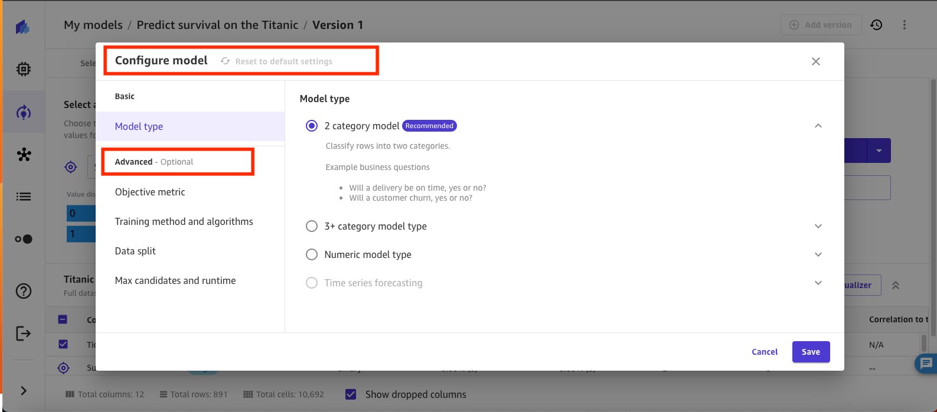Close the Configure model dialog

(x=816, y=61)
